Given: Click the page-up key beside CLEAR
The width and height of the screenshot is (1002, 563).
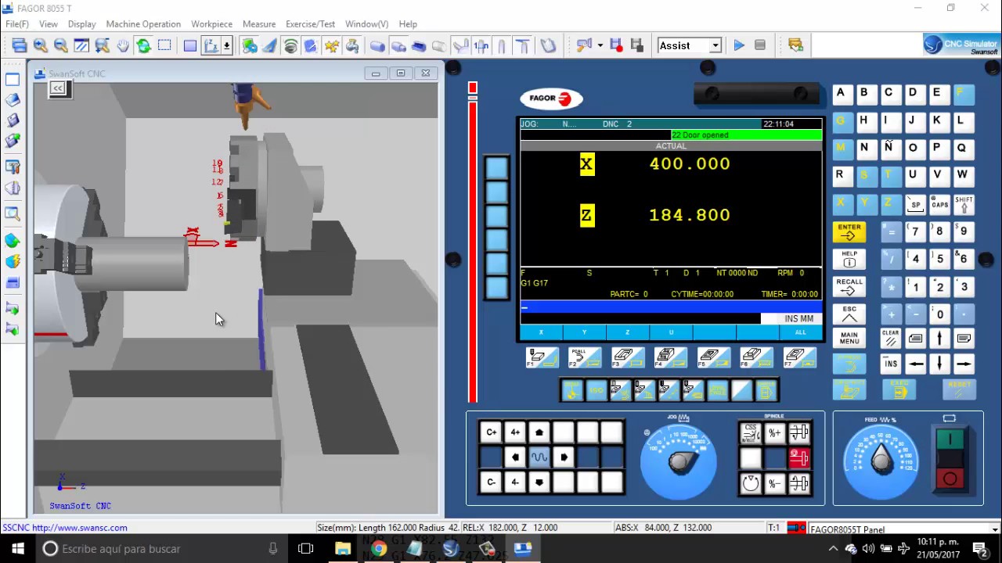Looking at the screenshot, I should coord(916,339).
